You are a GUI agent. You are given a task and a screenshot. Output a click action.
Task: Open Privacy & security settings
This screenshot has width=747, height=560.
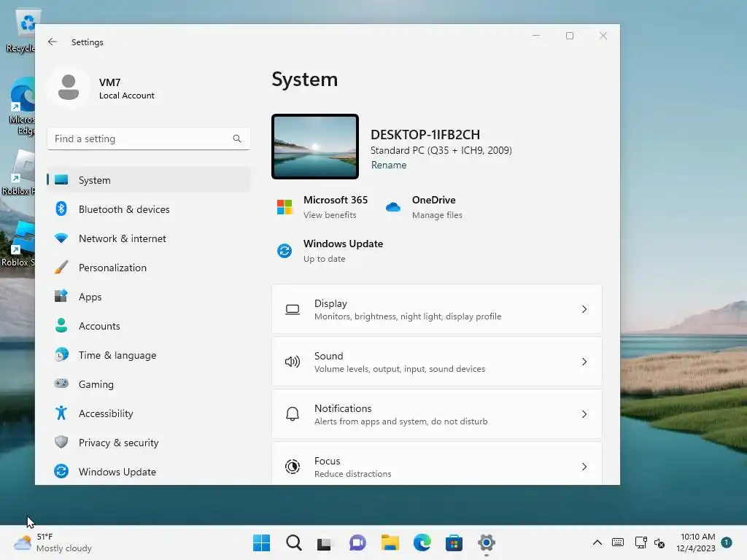(149, 443)
